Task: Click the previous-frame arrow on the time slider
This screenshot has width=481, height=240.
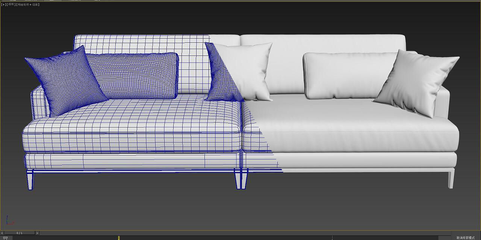Action: 3,233
